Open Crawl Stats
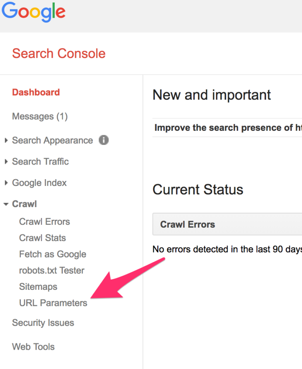Viewport: 302px width, 369px height. (42, 238)
